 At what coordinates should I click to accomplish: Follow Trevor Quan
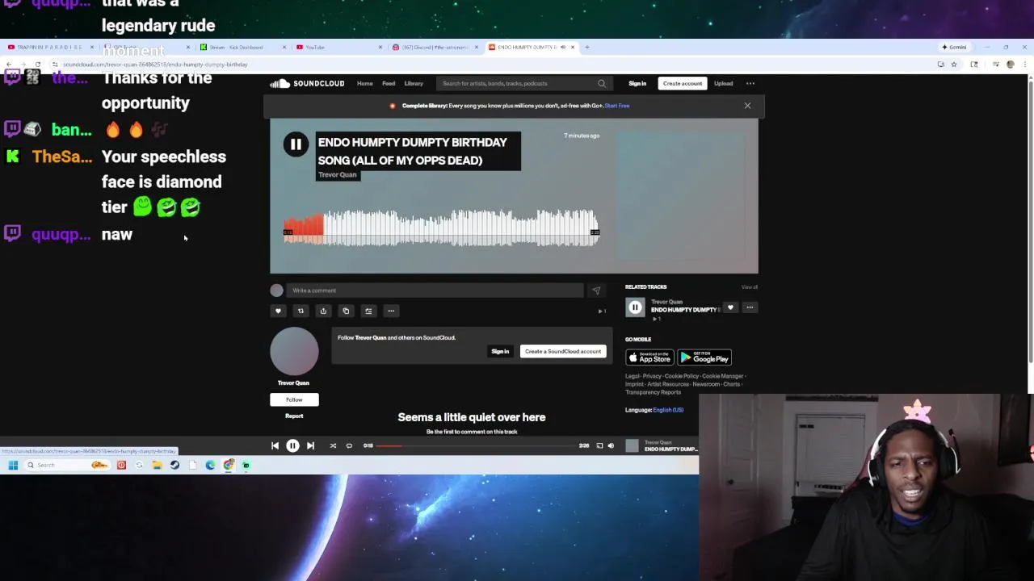pos(294,399)
